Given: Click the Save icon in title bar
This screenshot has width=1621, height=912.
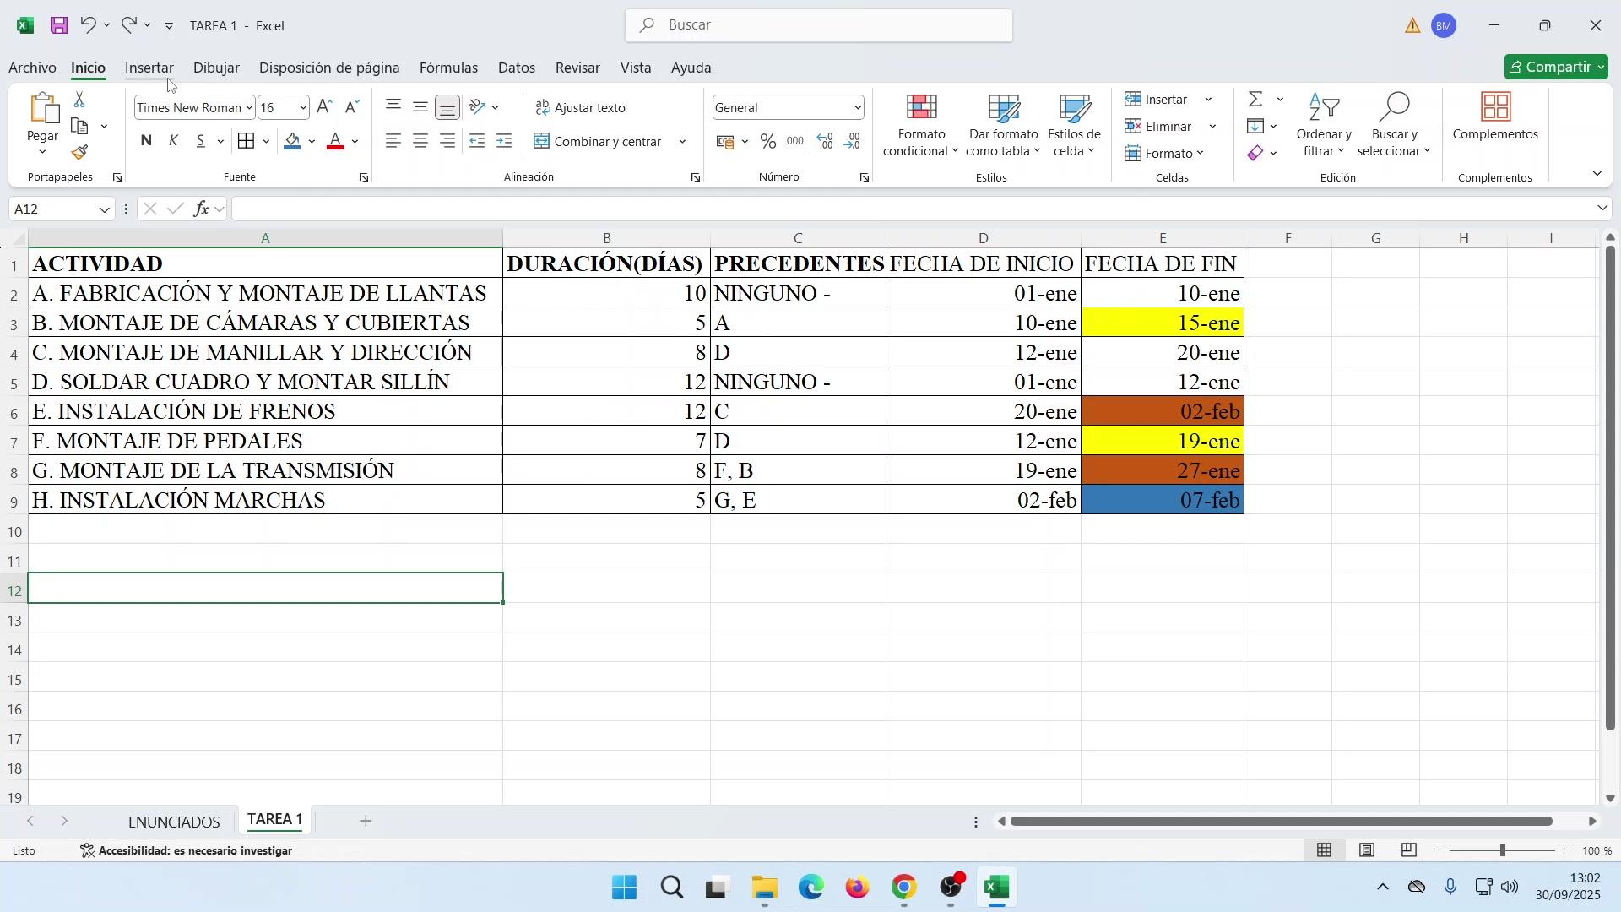Looking at the screenshot, I should pyautogui.click(x=59, y=25).
